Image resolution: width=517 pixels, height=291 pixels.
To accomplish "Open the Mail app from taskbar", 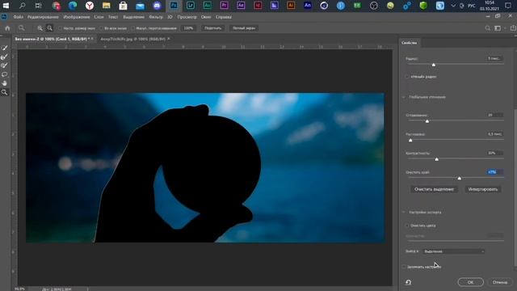I will pyautogui.click(x=140, y=6).
